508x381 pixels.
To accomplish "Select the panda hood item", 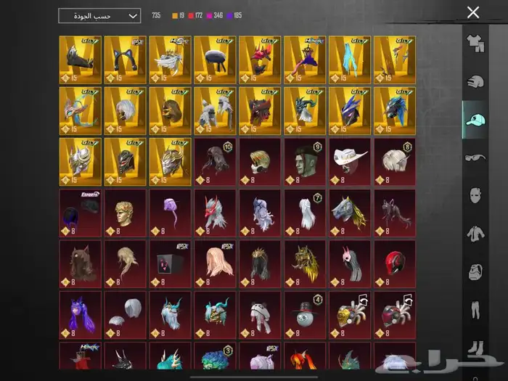I will (x=260, y=315).
